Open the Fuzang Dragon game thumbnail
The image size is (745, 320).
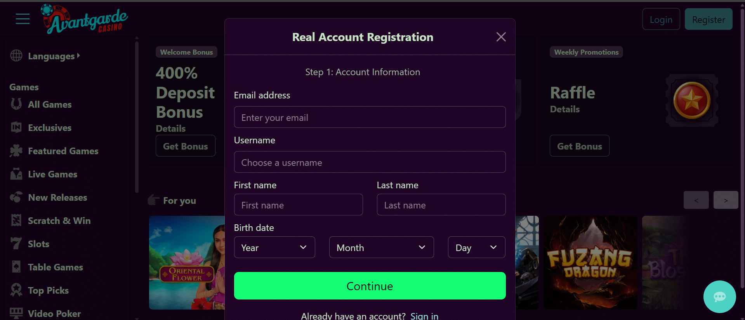tap(590, 263)
